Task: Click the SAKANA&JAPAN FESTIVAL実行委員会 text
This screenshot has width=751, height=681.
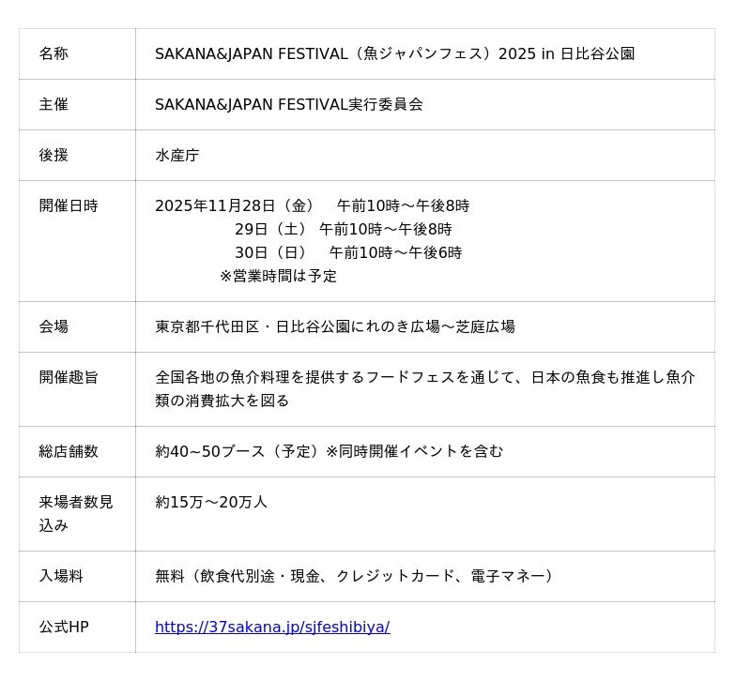Action: click(x=288, y=104)
